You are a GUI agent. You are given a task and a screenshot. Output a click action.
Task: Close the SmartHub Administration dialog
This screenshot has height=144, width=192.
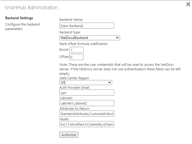(x=188, y=4)
